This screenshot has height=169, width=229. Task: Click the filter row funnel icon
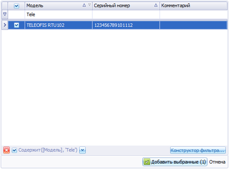[x=5, y=14]
